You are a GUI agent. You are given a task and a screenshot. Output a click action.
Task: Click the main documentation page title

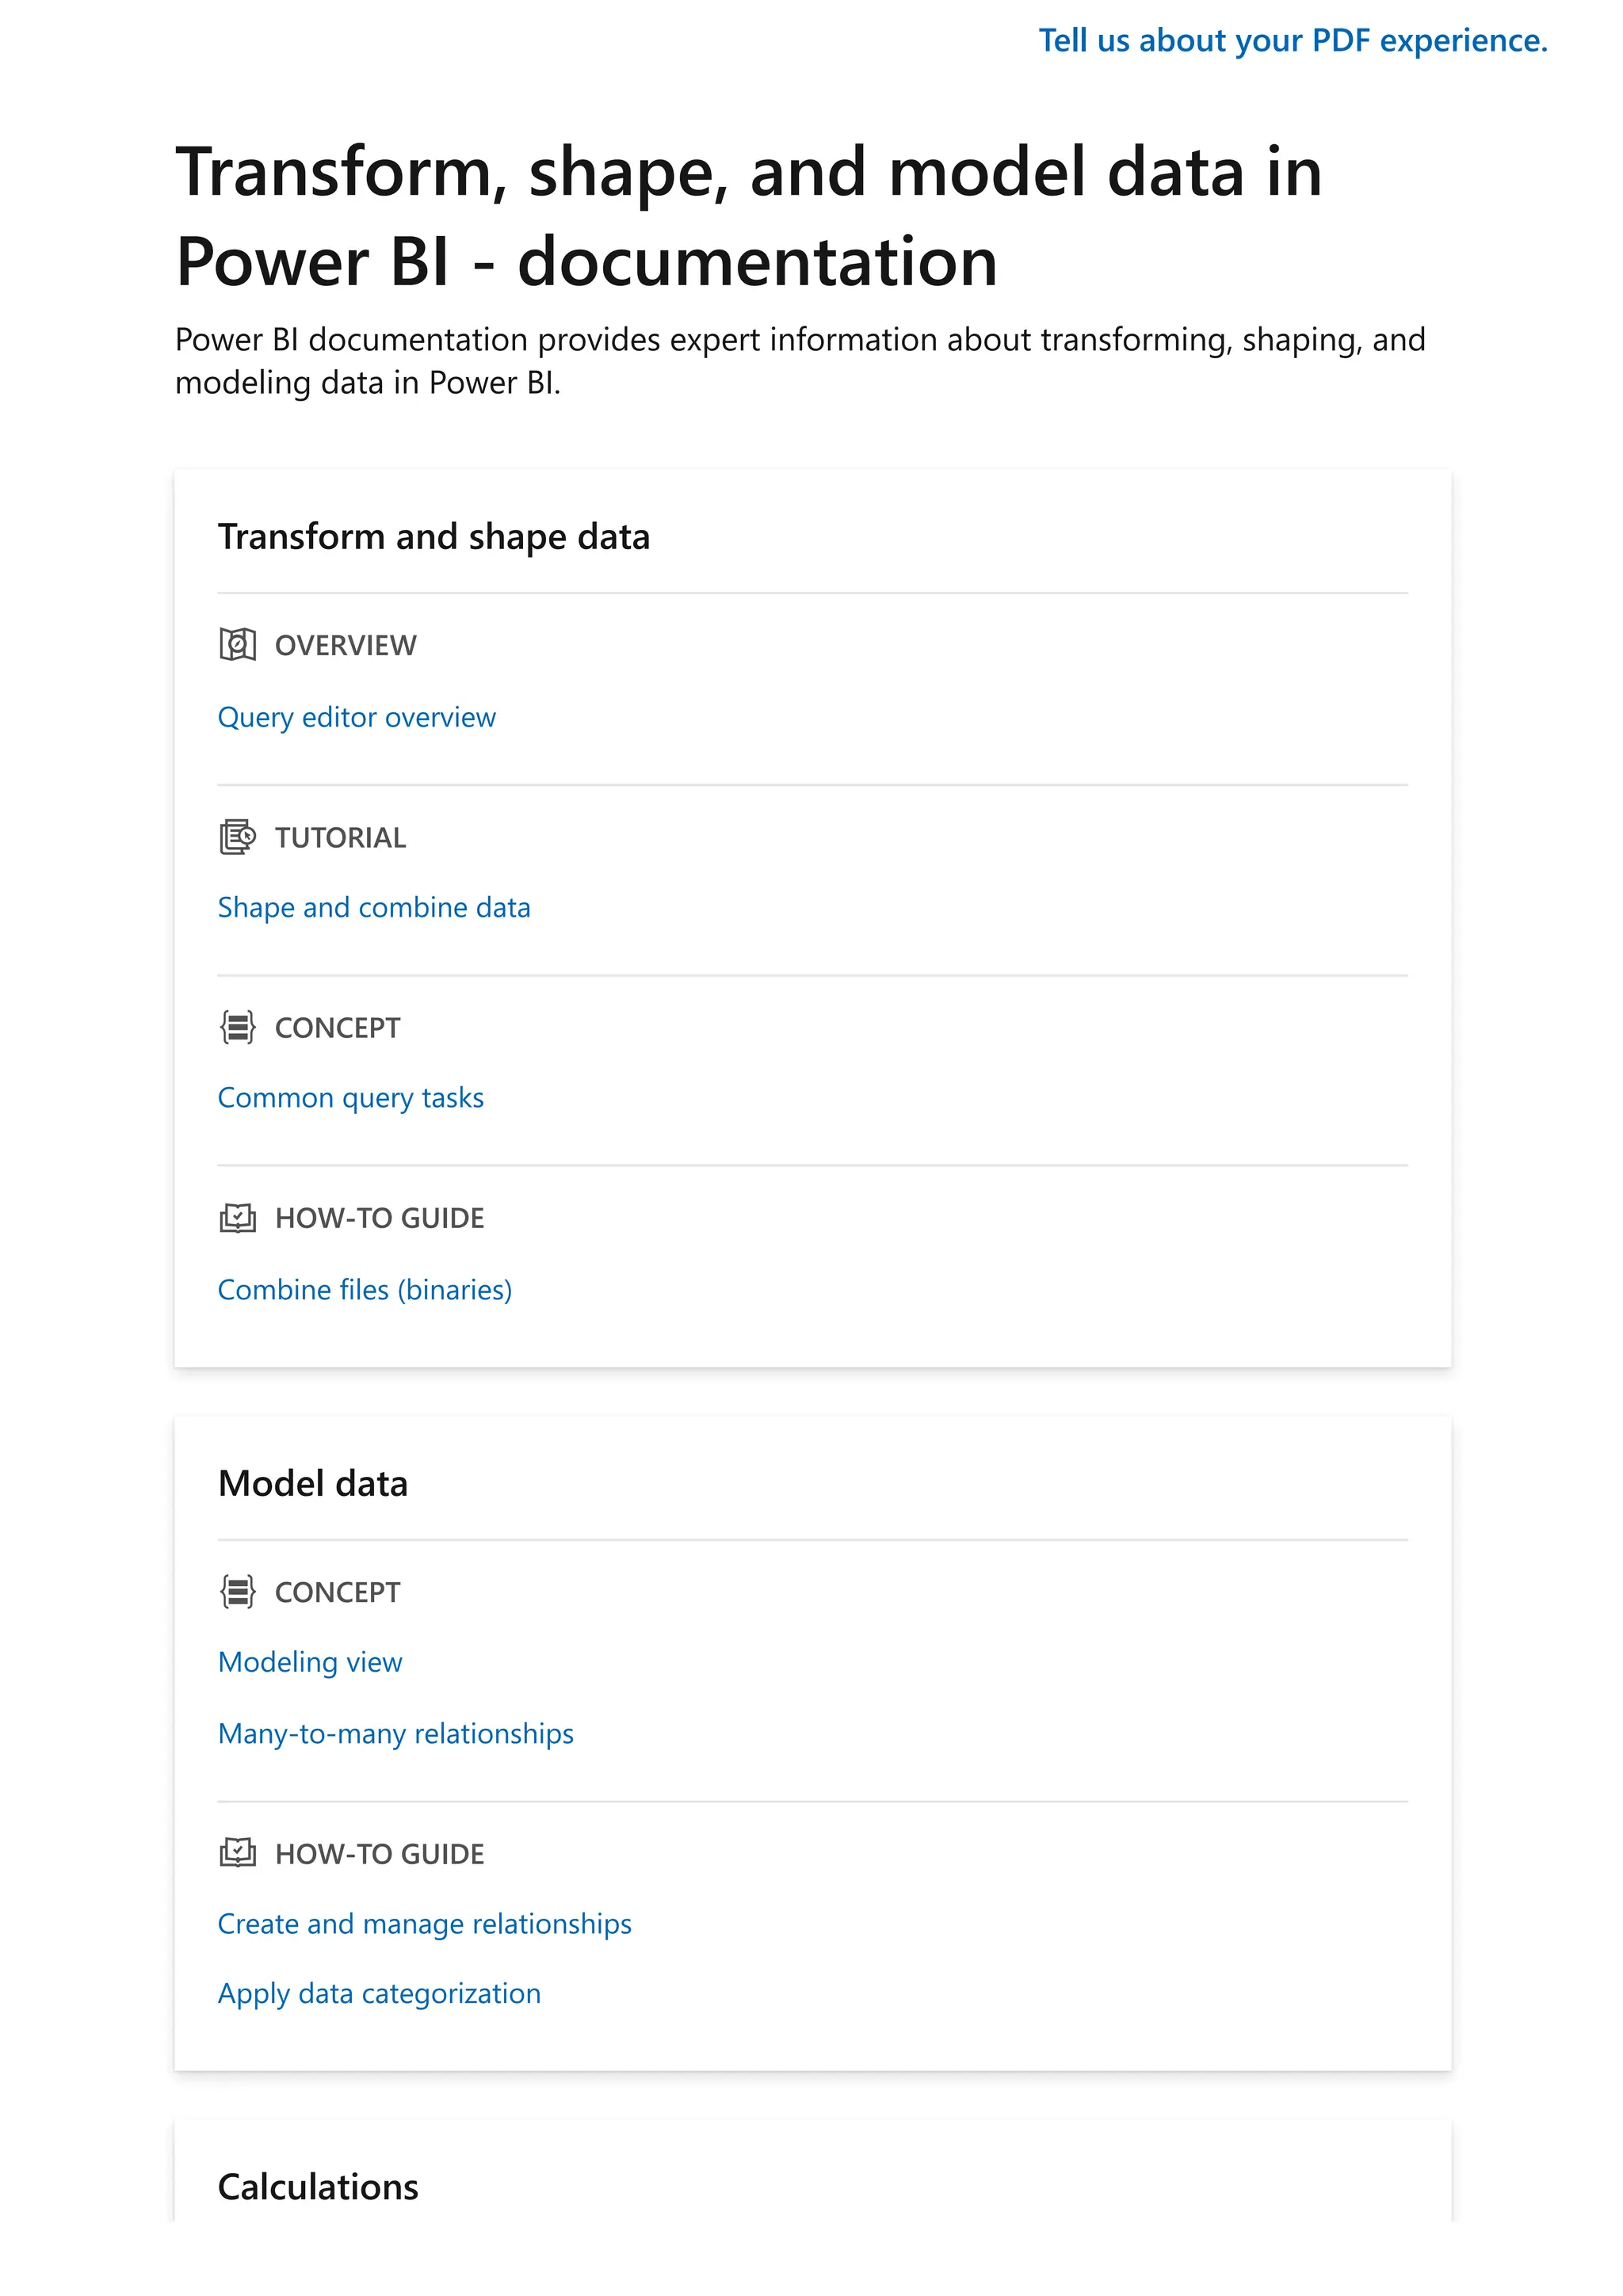tap(748, 216)
